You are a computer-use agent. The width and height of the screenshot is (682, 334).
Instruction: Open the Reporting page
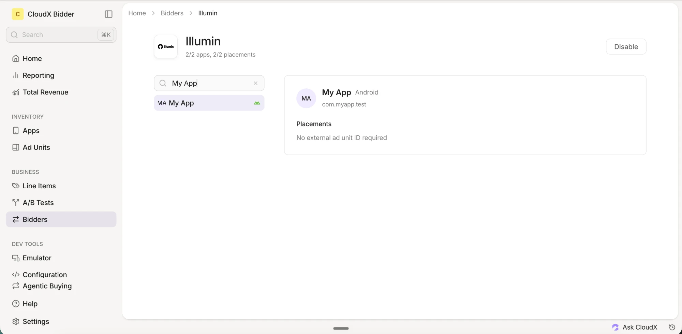click(61, 75)
